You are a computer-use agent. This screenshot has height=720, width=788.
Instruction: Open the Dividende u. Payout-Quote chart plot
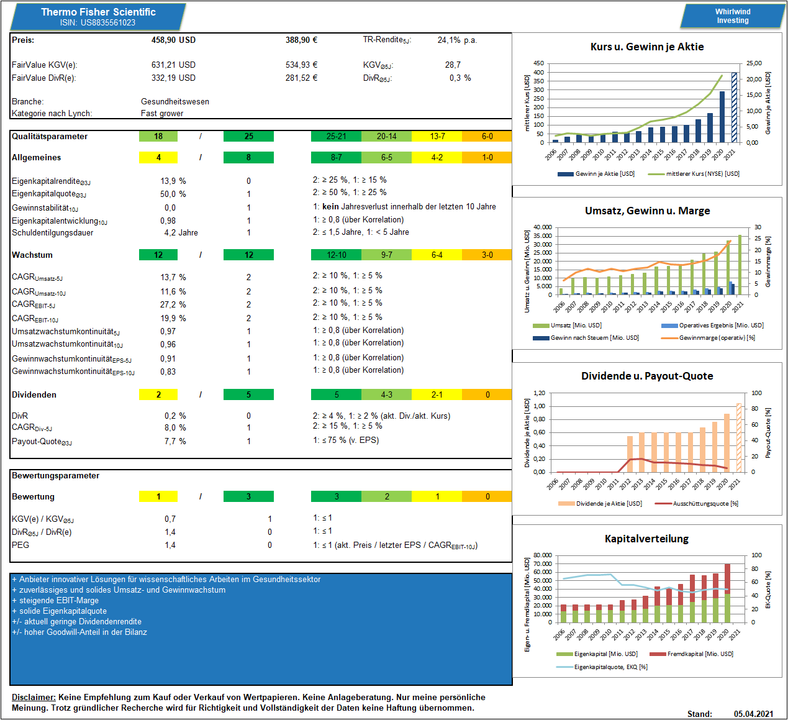pos(647,432)
